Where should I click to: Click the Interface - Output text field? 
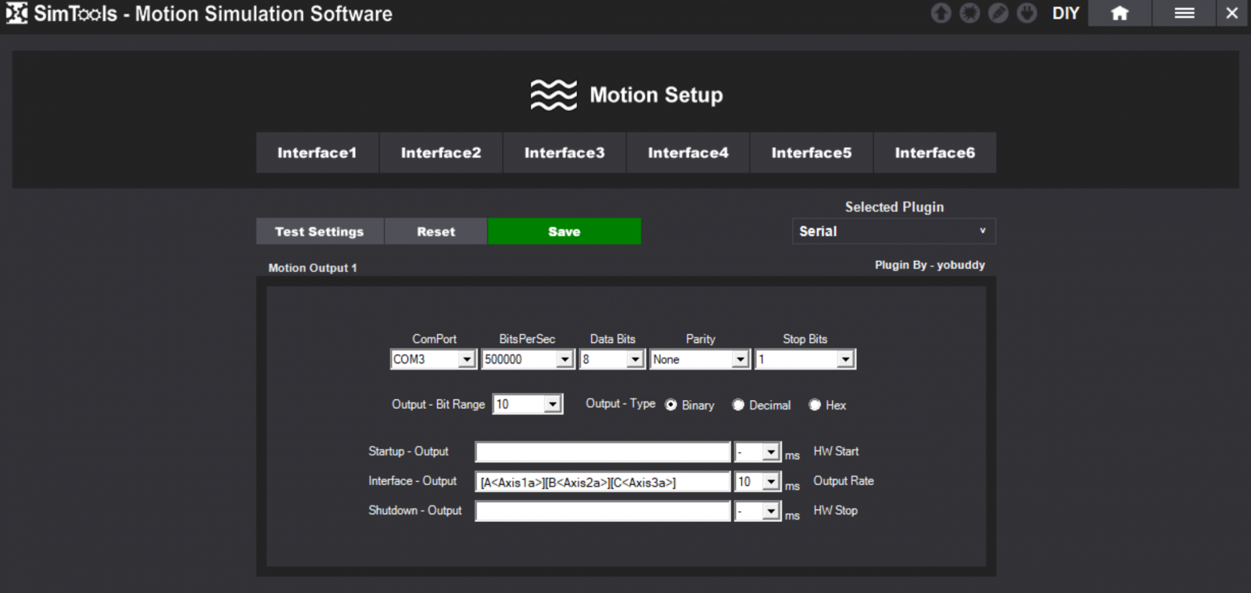(x=602, y=482)
